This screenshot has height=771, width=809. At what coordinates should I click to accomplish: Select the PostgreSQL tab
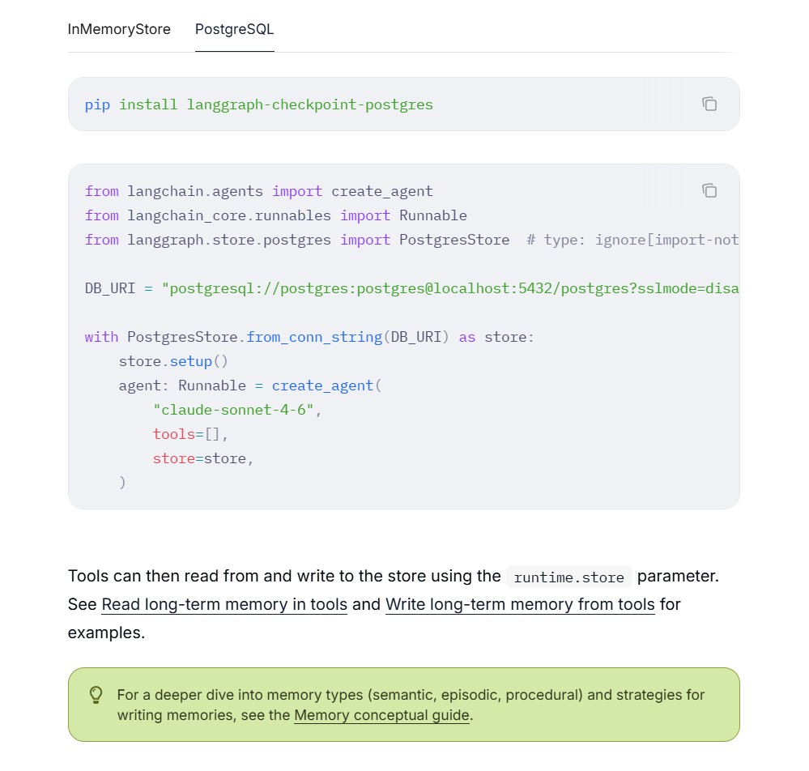(234, 29)
